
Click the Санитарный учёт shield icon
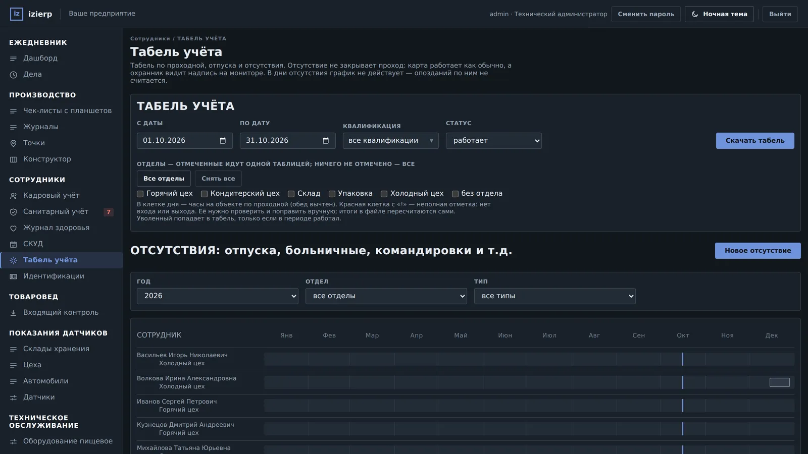[14, 212]
